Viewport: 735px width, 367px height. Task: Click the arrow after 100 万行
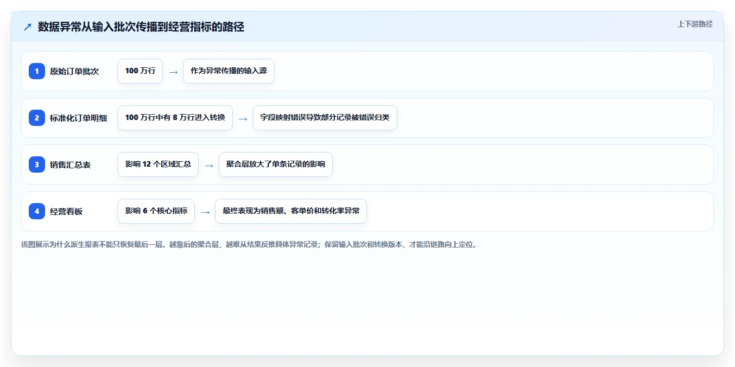173,72
